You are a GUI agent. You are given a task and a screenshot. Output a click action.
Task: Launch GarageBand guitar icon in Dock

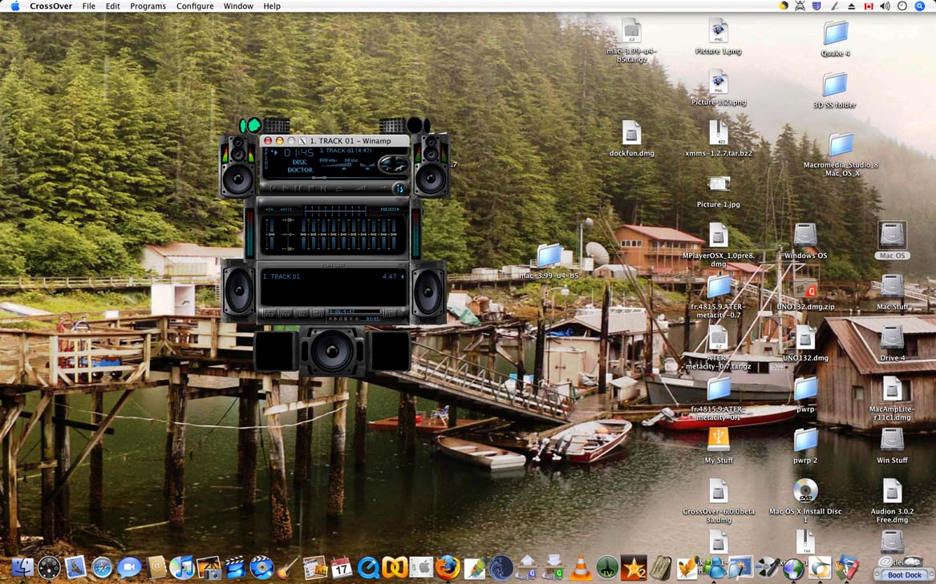[x=288, y=567]
